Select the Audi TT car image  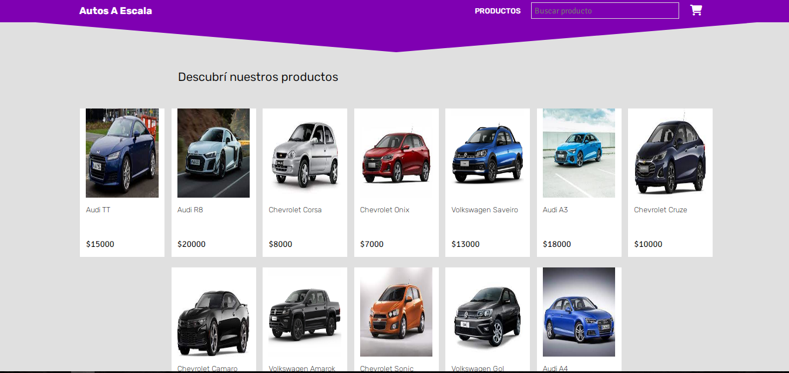coord(122,153)
